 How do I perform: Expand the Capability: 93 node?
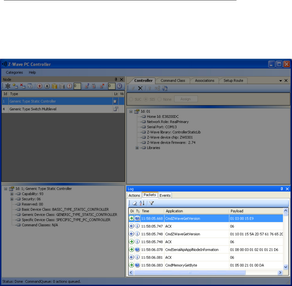click(12, 194)
